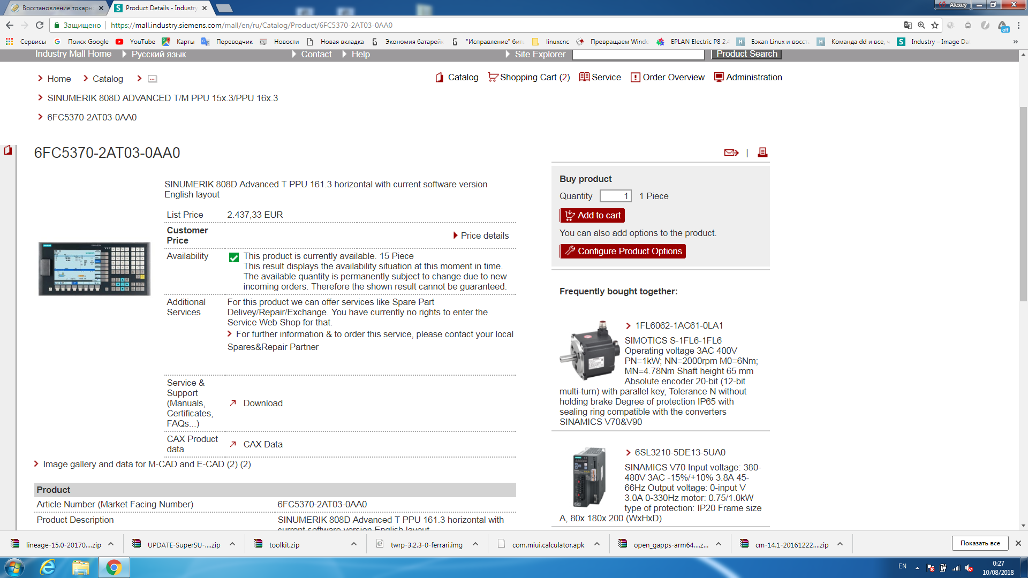Bookmark this page with the star icon

[935, 25]
